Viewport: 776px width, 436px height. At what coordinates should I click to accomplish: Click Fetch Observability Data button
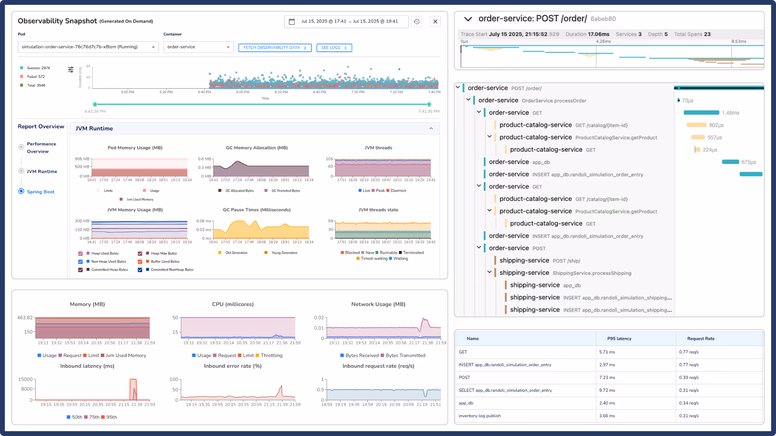pos(275,48)
